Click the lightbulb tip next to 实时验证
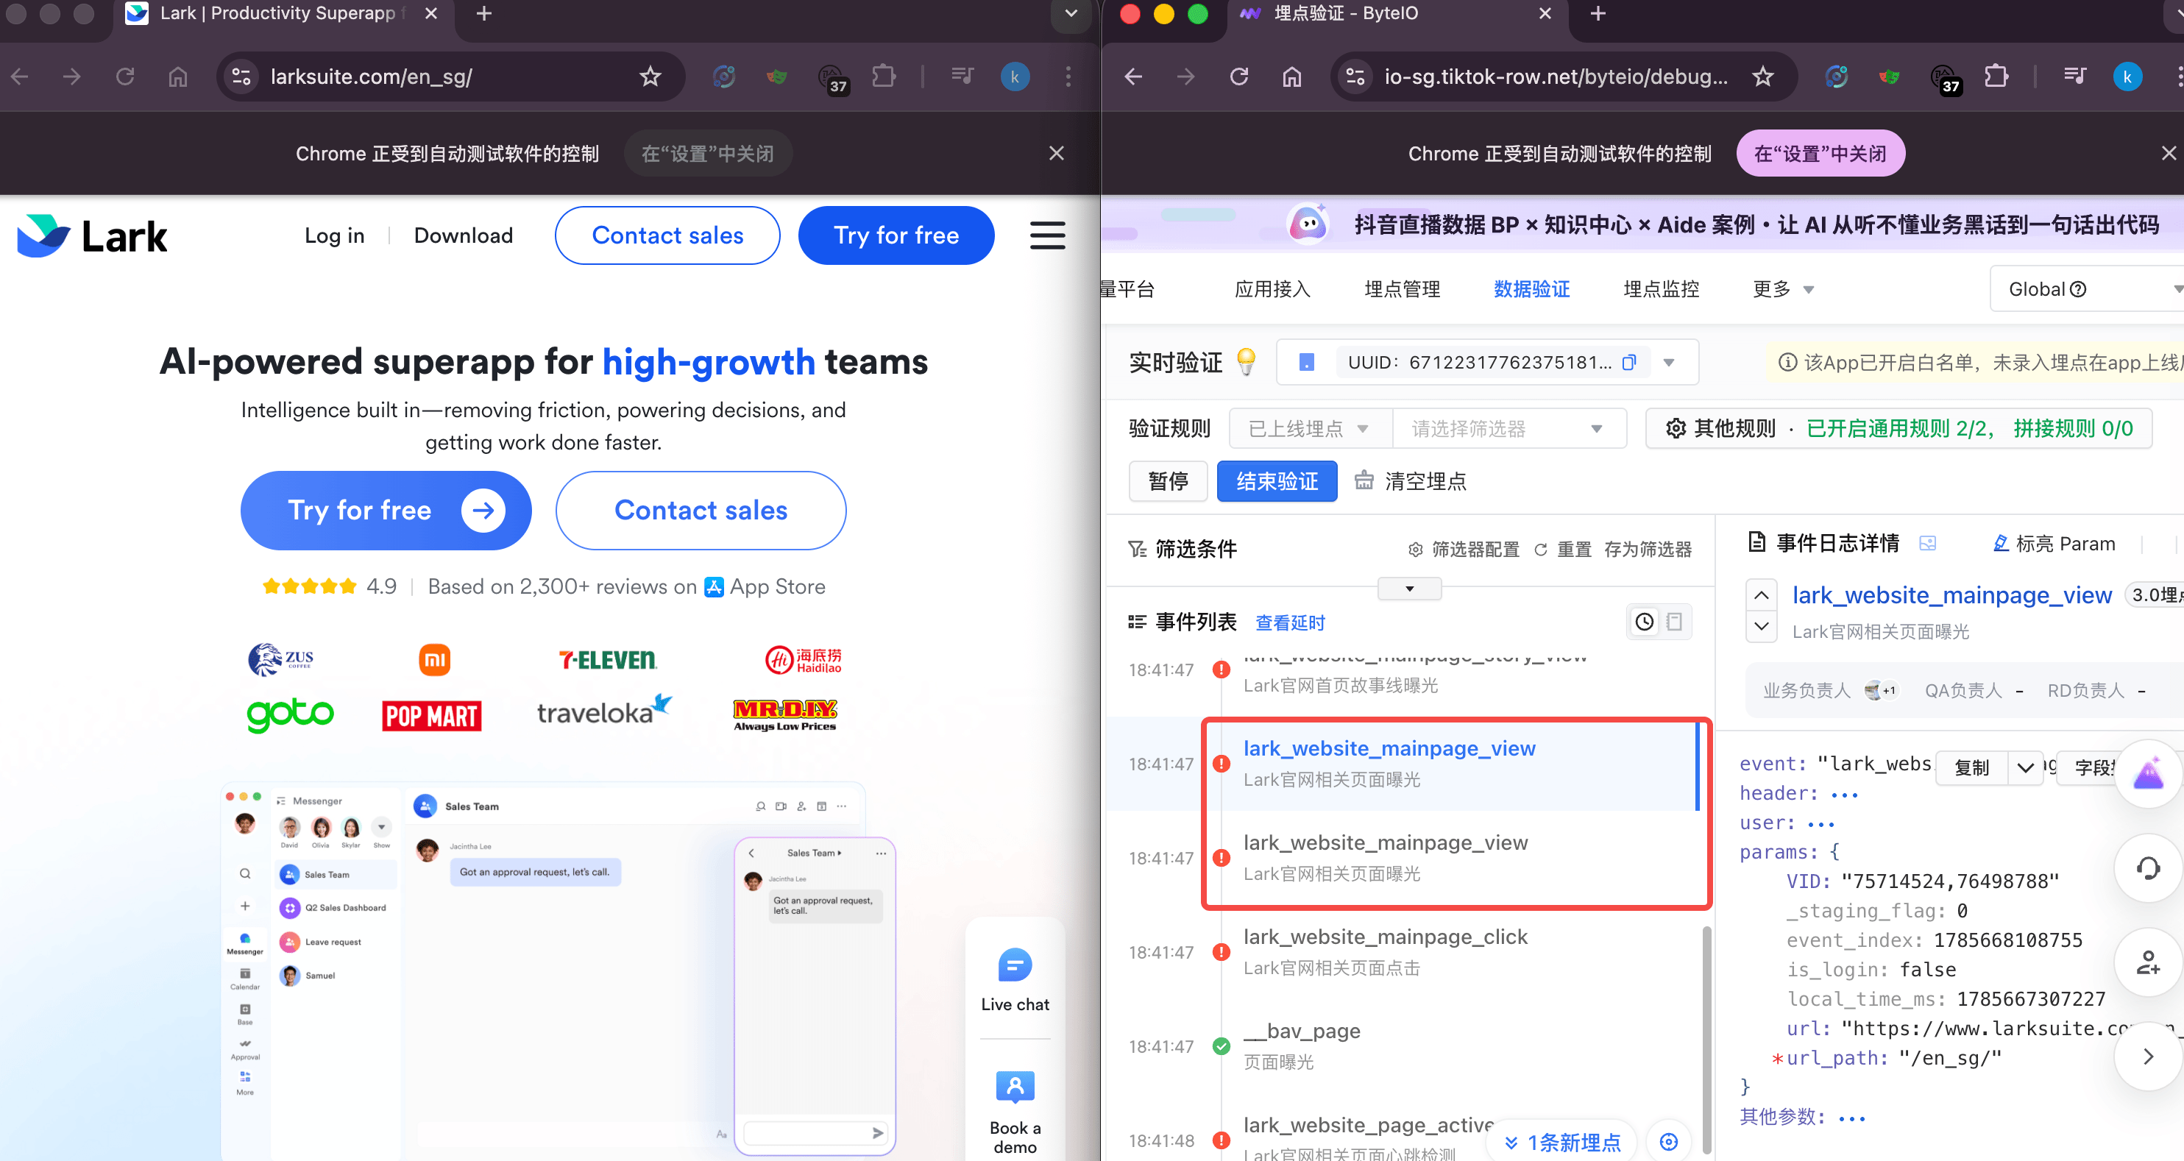The height and width of the screenshot is (1161, 2184). [x=1246, y=362]
